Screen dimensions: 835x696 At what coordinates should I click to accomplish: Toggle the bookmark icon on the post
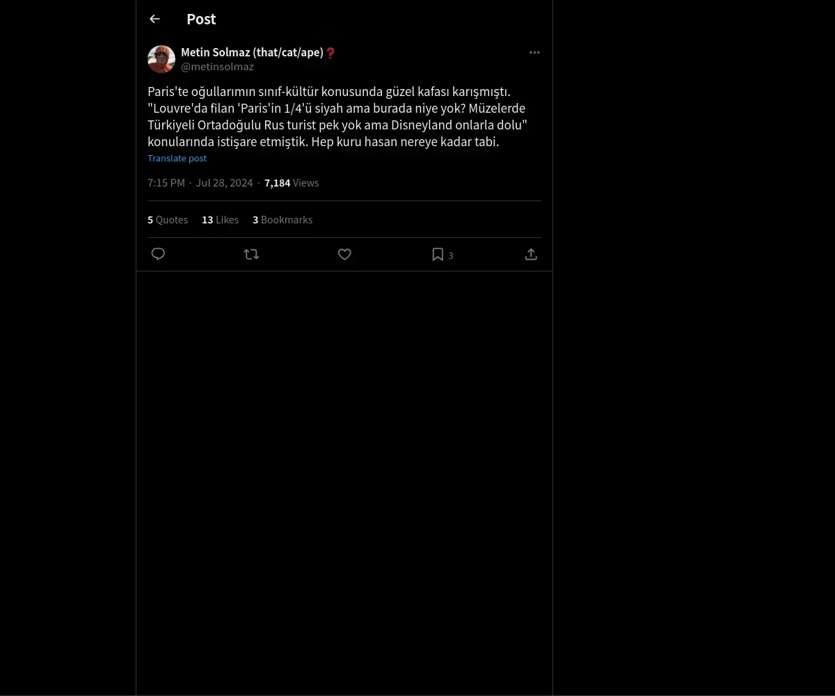click(x=438, y=254)
